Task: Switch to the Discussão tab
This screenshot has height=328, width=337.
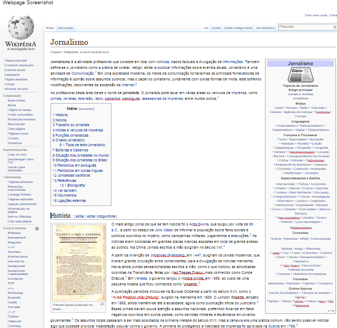Action: point(66,27)
